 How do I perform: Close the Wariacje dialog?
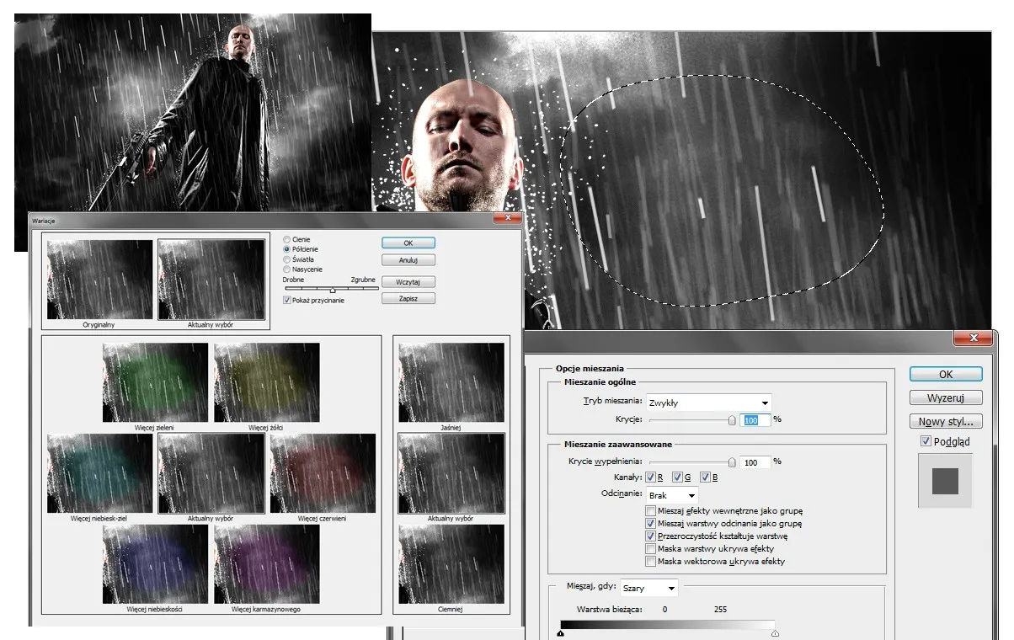click(x=507, y=219)
